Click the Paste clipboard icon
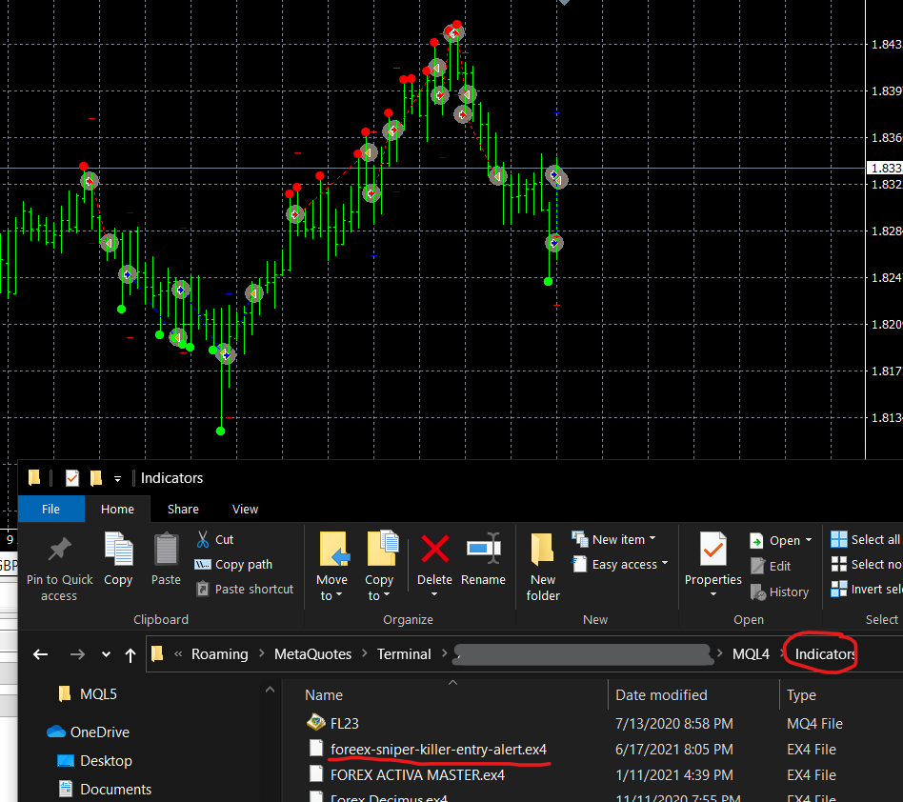Image resolution: width=903 pixels, height=802 pixels. 166,549
